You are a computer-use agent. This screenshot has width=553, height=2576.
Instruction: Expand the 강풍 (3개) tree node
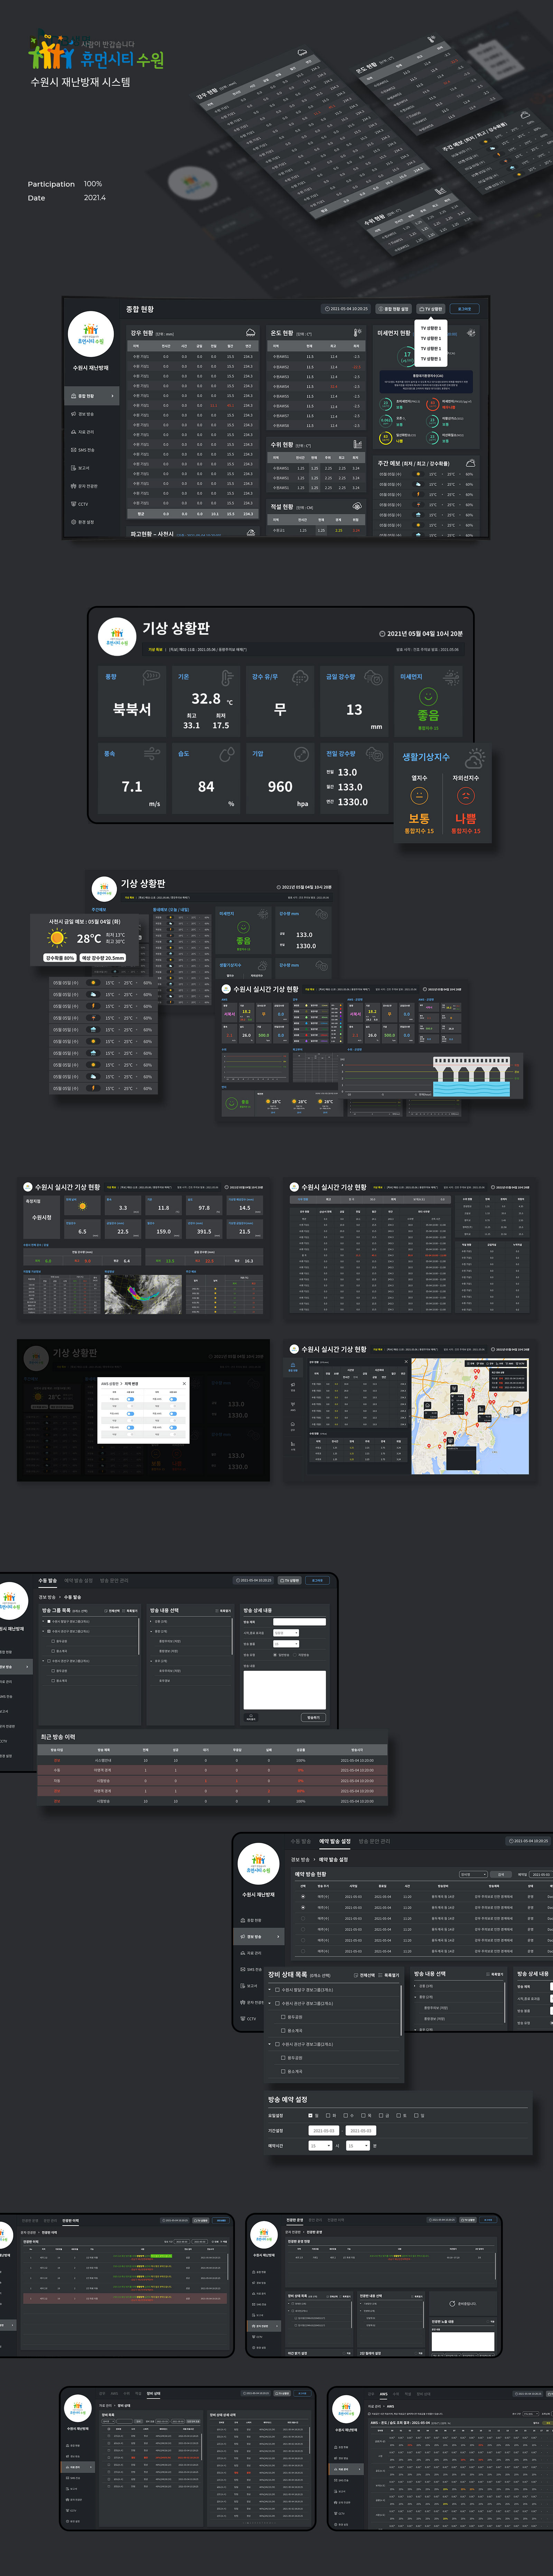415,1986
